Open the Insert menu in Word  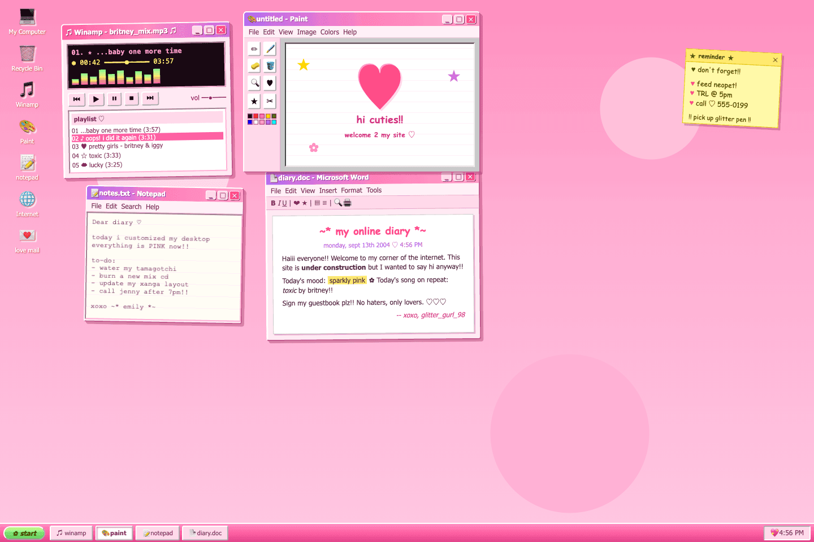(x=328, y=191)
